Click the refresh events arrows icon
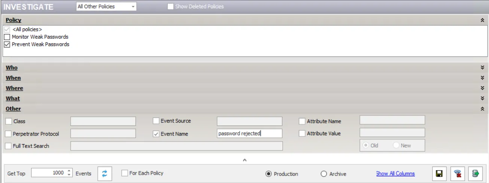The width and height of the screenshot is (489, 183). pos(104,174)
